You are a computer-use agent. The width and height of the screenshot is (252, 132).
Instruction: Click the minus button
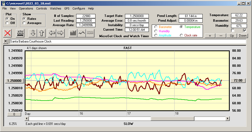[x=221, y=36]
